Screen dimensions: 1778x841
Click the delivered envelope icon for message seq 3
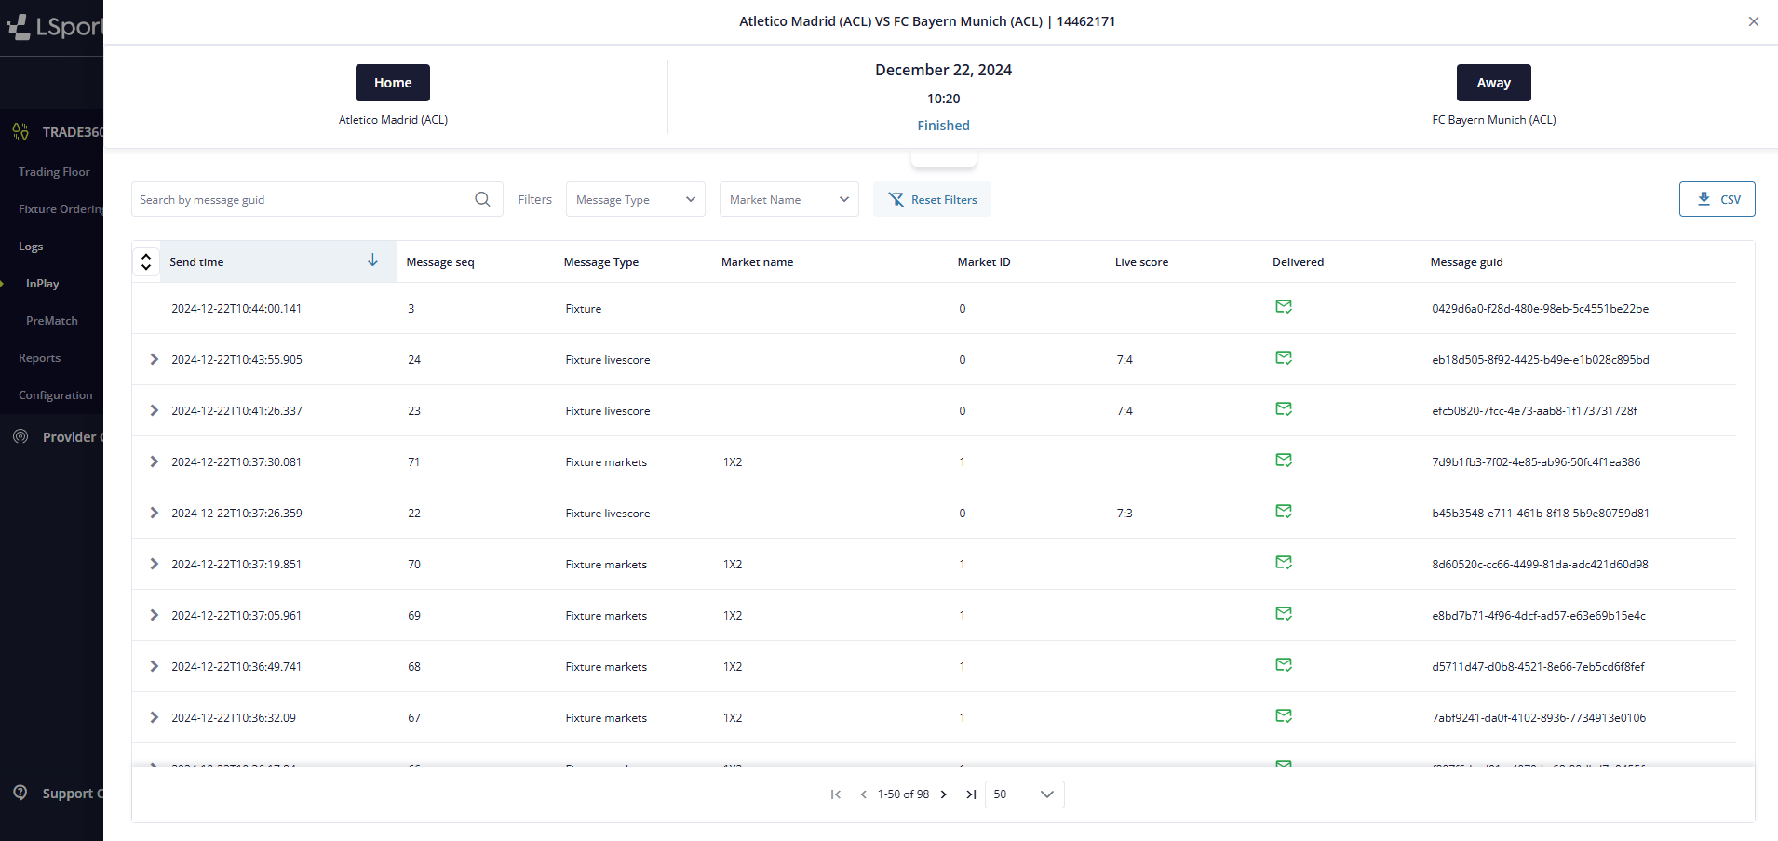(x=1283, y=307)
